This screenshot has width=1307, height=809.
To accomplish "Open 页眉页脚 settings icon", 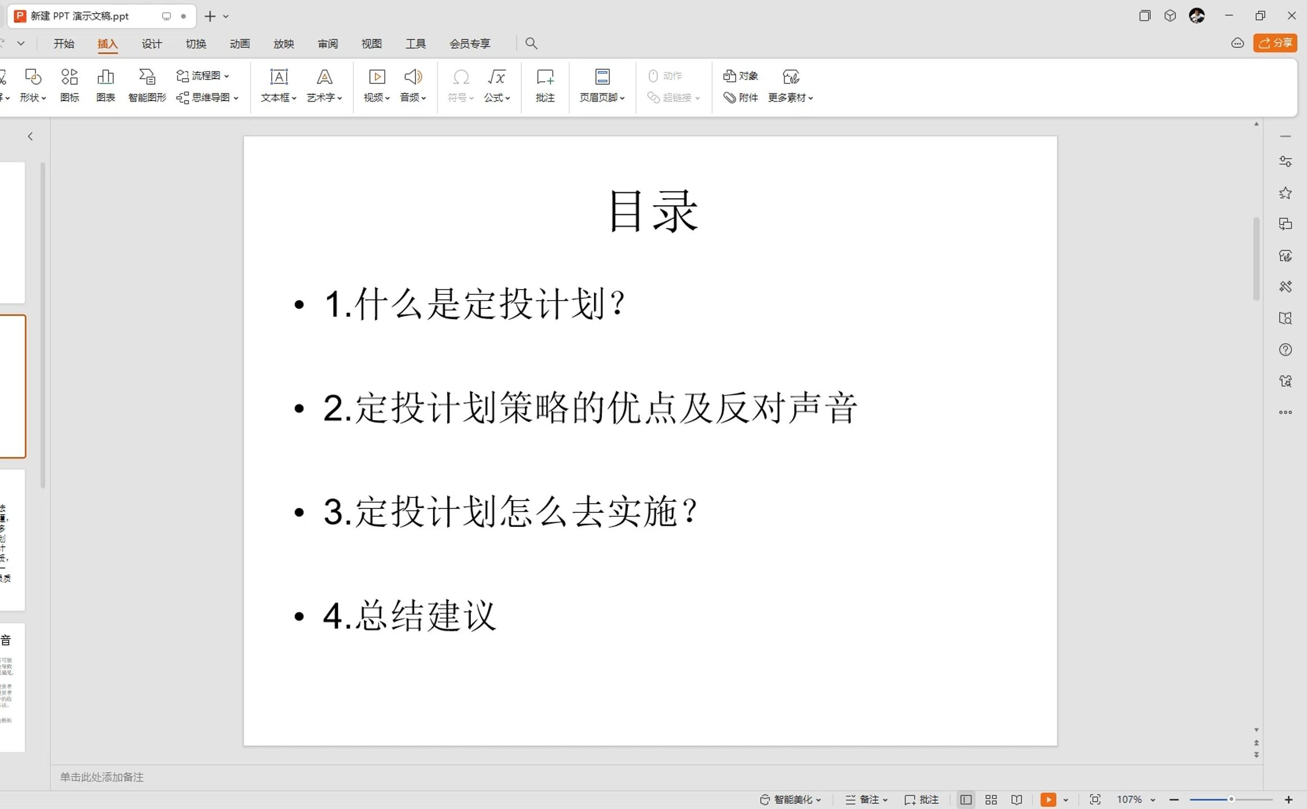I will click(x=602, y=76).
